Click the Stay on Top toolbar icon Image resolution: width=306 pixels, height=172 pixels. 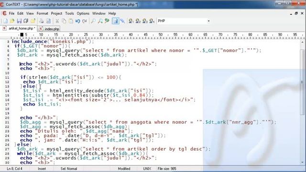122,21
